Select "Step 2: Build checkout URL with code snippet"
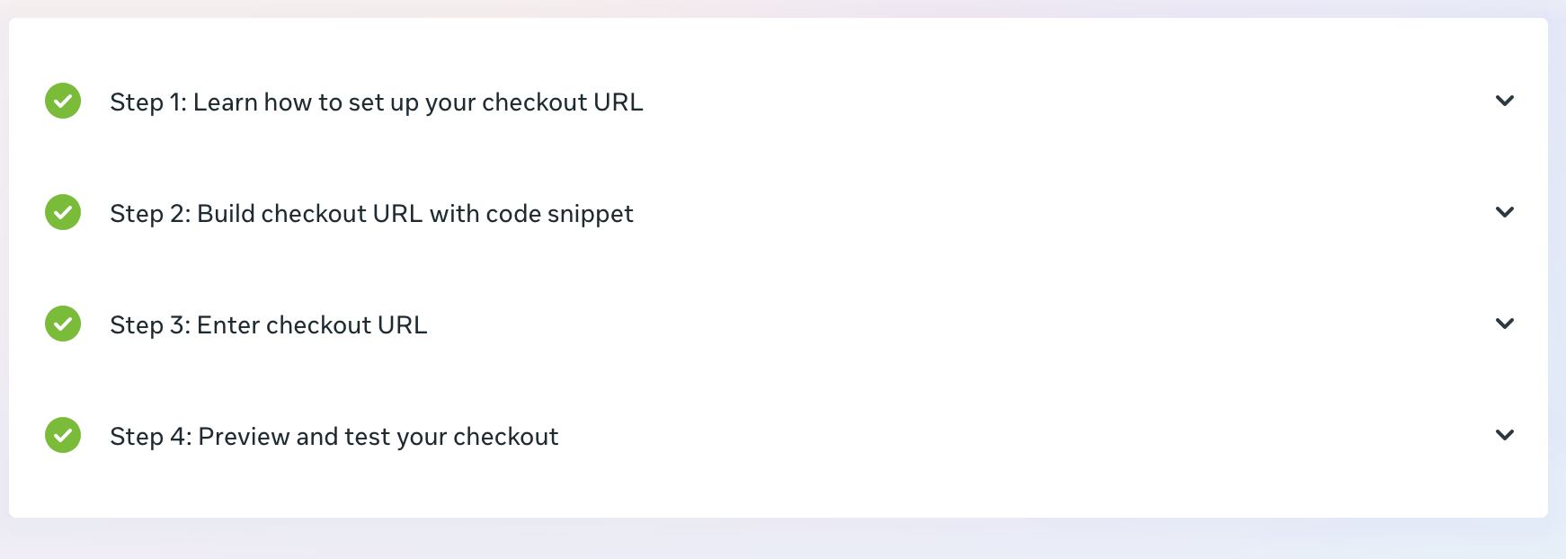Viewport: 1566px width, 559px height. point(371,214)
